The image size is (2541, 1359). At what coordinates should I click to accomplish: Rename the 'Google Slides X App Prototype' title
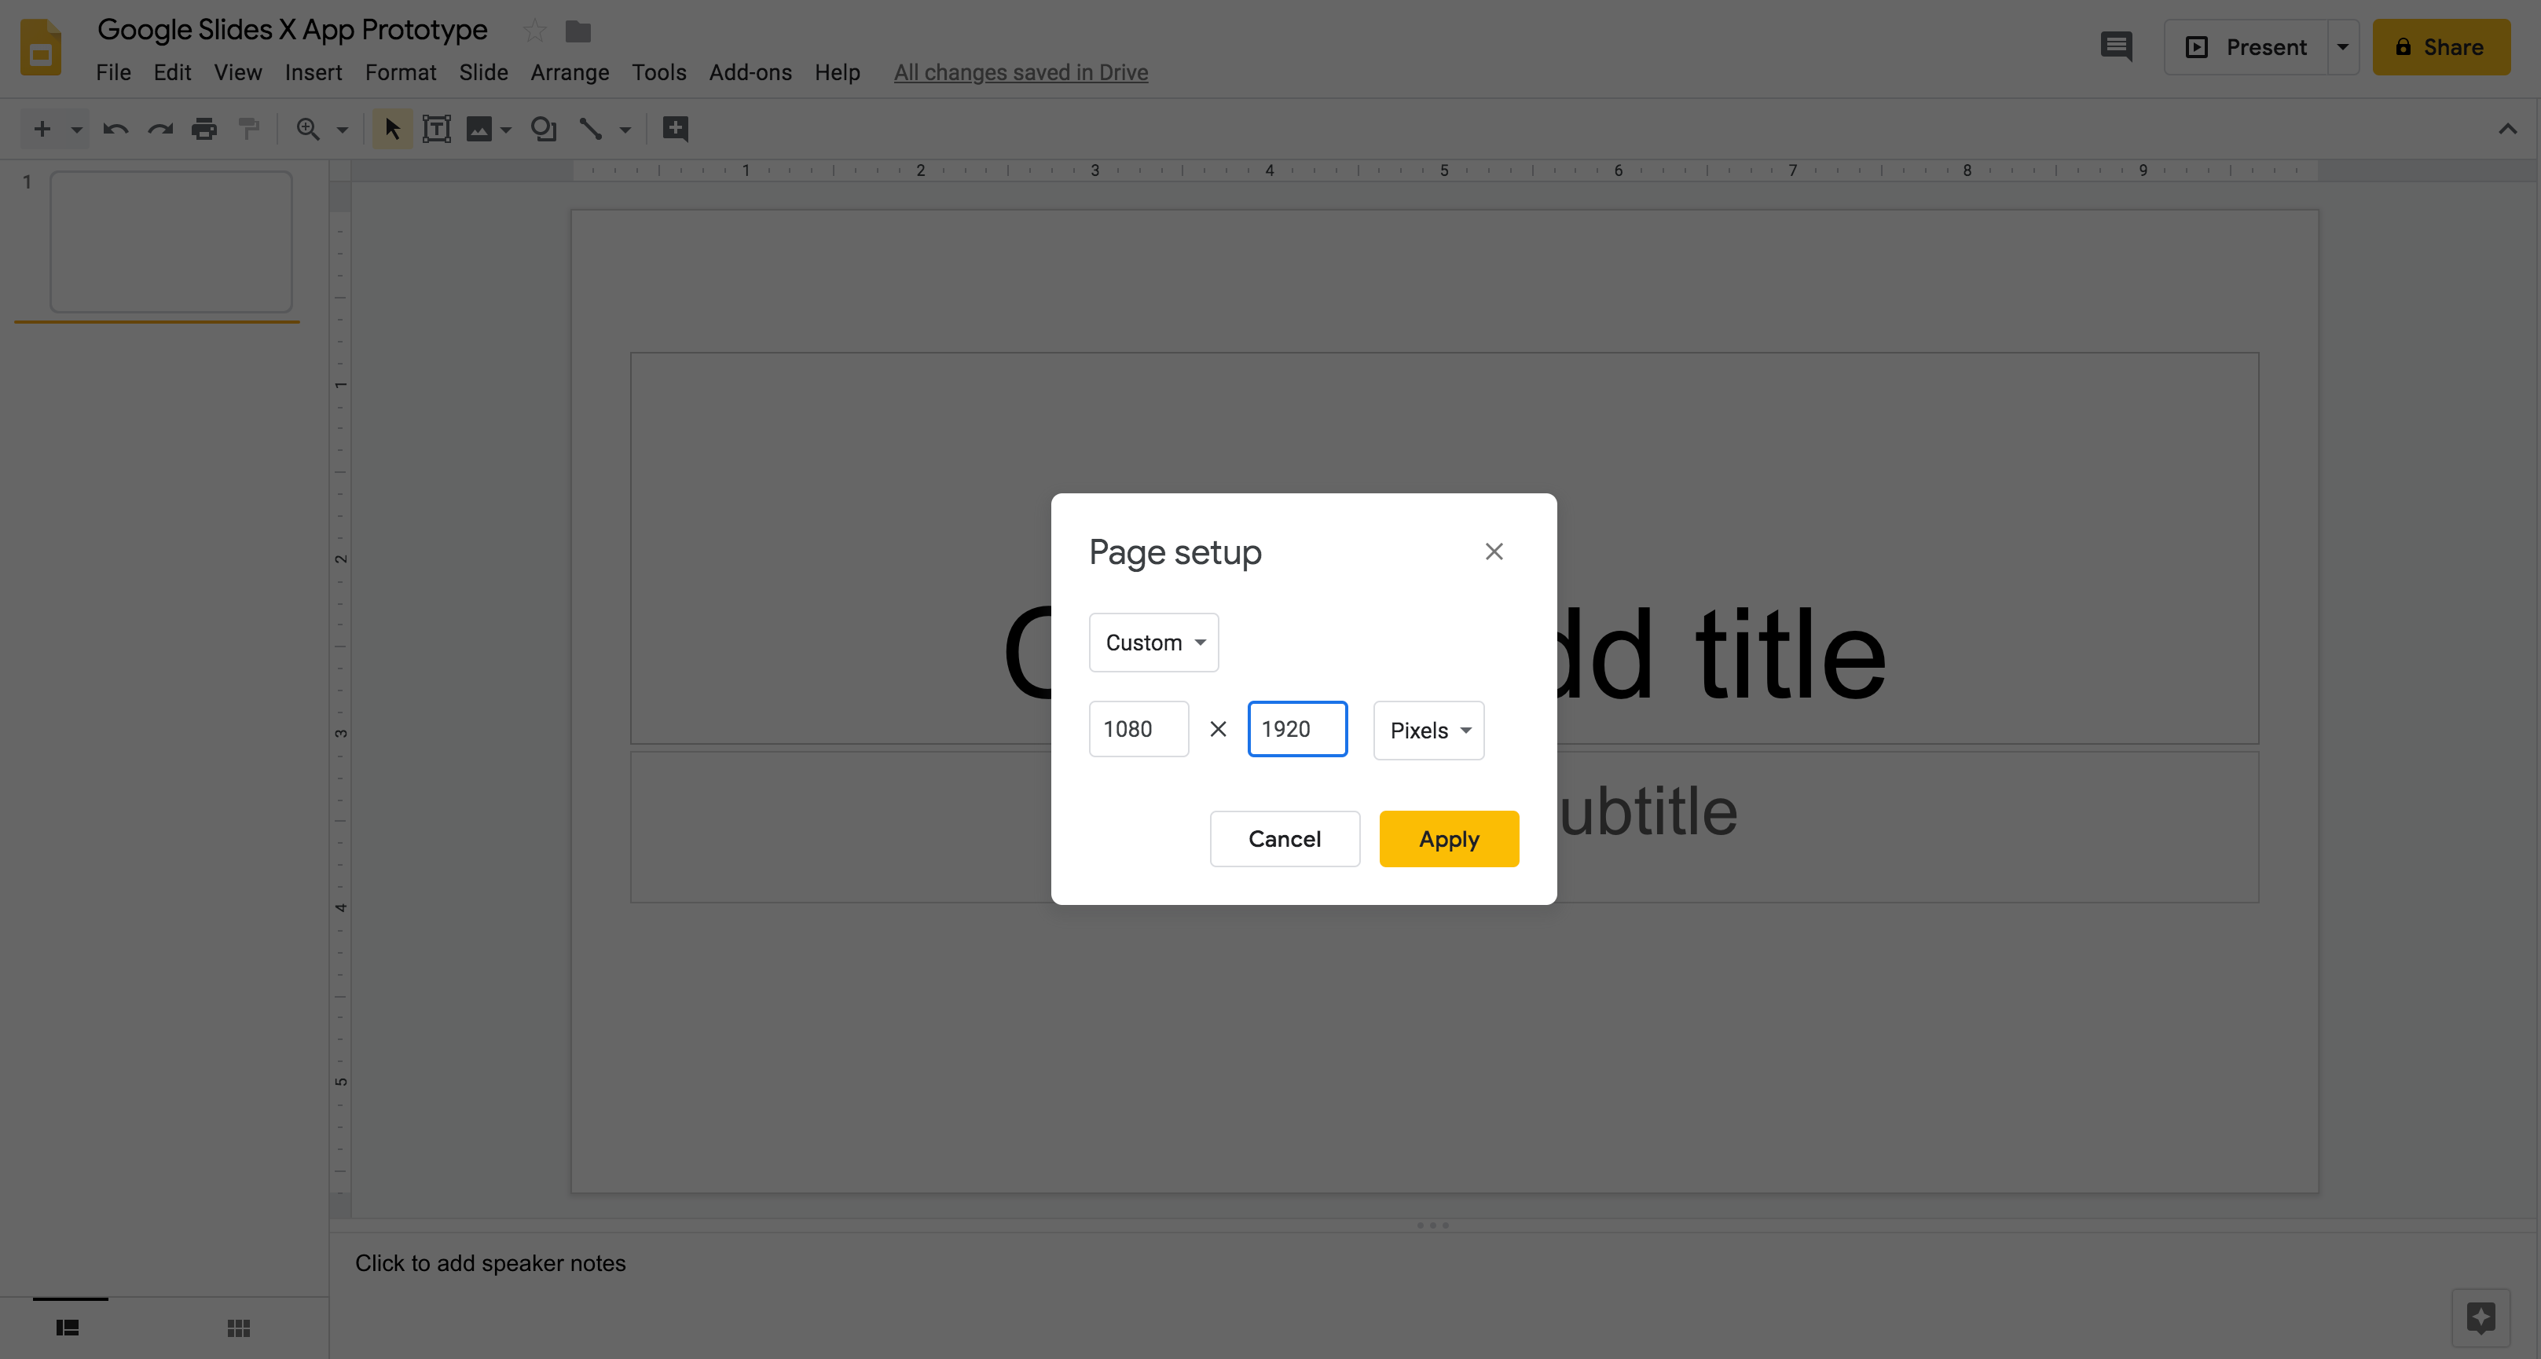pos(292,30)
